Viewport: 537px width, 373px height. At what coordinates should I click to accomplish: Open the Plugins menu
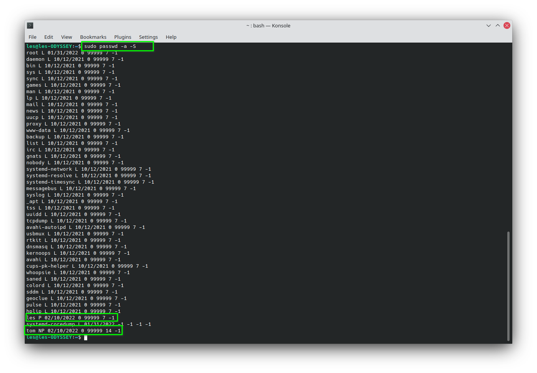[x=123, y=37]
